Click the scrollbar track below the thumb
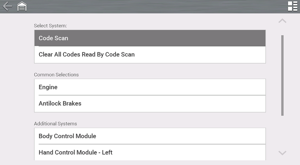This screenshot has width=300, height=165. click(282, 132)
